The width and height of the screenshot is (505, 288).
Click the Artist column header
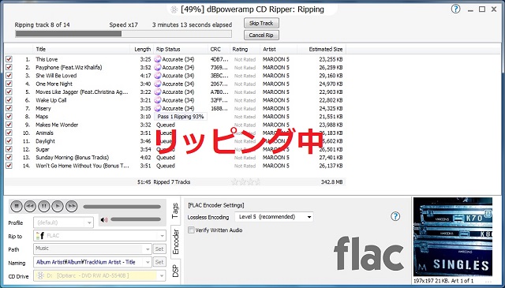coord(279,49)
